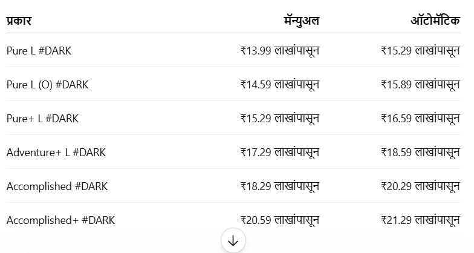The height and width of the screenshot is (253, 474).
Task: Select ₹13.99 manual price for Pure L
Action: click(280, 51)
